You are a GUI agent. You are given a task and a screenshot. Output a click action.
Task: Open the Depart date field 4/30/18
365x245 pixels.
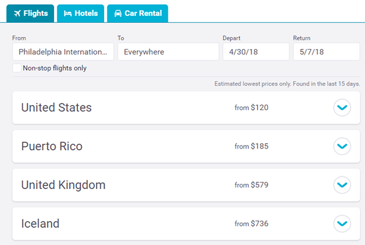(255, 52)
